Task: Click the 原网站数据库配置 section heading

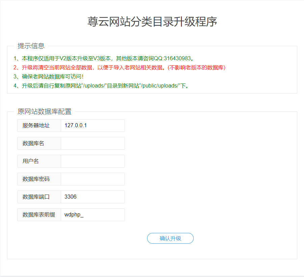Action: point(45,111)
